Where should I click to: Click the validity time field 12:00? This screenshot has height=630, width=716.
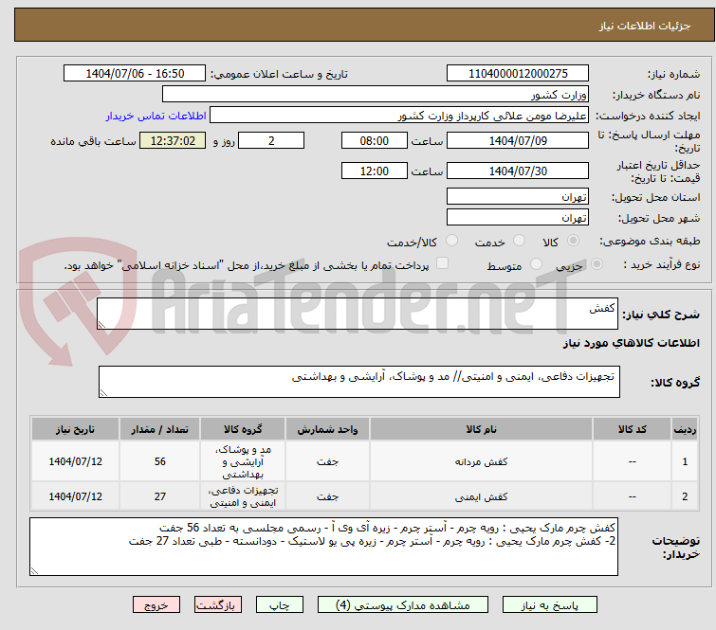pyautogui.click(x=374, y=171)
